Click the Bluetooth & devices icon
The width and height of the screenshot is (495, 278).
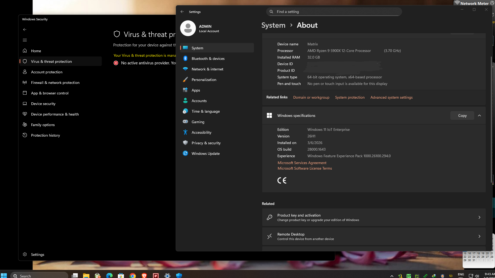pyautogui.click(x=185, y=58)
